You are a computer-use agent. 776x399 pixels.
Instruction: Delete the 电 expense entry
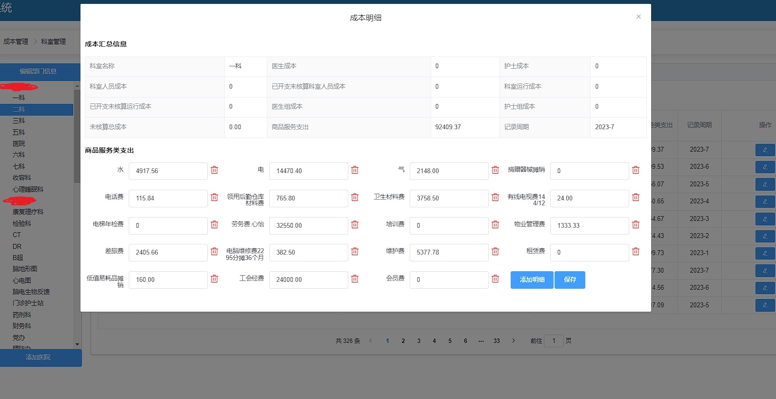pyautogui.click(x=355, y=170)
